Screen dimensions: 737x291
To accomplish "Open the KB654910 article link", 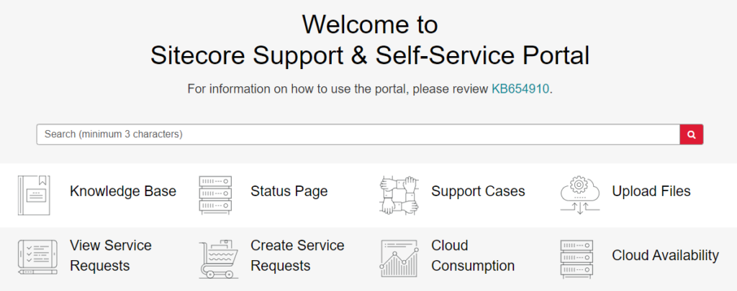I will (x=520, y=89).
